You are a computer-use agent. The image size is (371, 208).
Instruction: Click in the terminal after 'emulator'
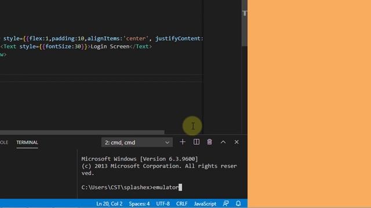[x=180, y=187]
